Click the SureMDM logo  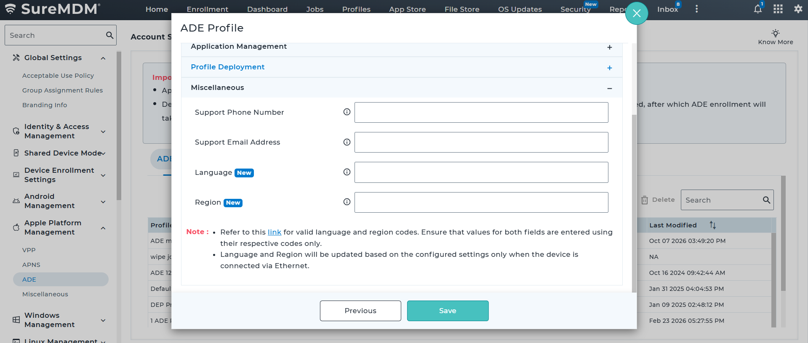click(53, 9)
